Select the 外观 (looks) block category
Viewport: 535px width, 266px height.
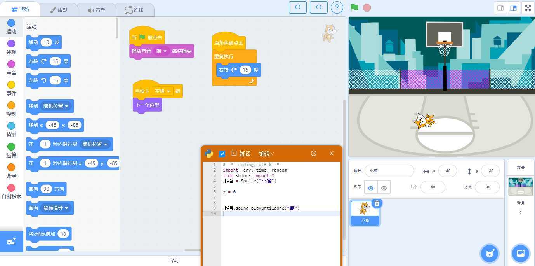coord(11,47)
